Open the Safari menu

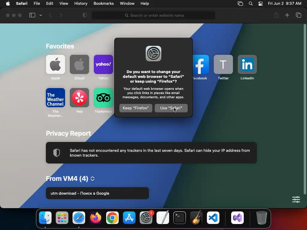pos(22,4)
